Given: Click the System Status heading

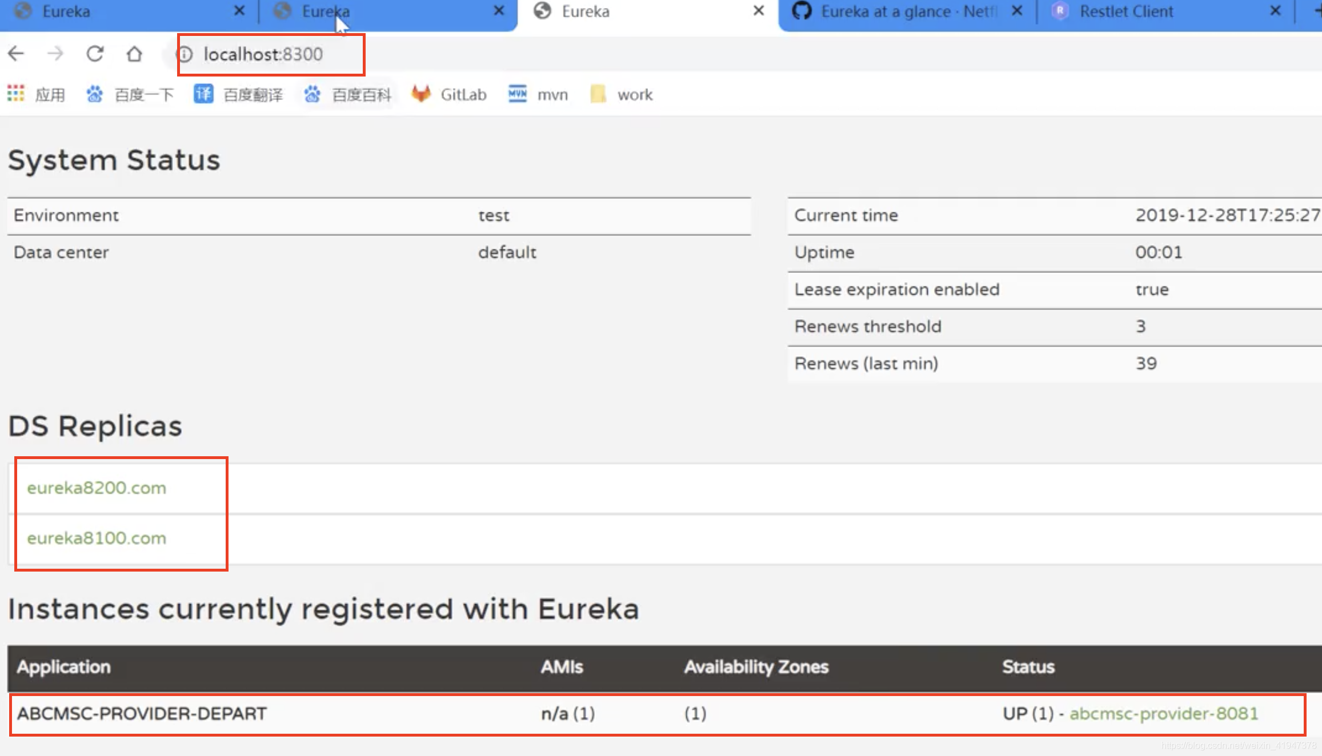Looking at the screenshot, I should tap(114, 160).
